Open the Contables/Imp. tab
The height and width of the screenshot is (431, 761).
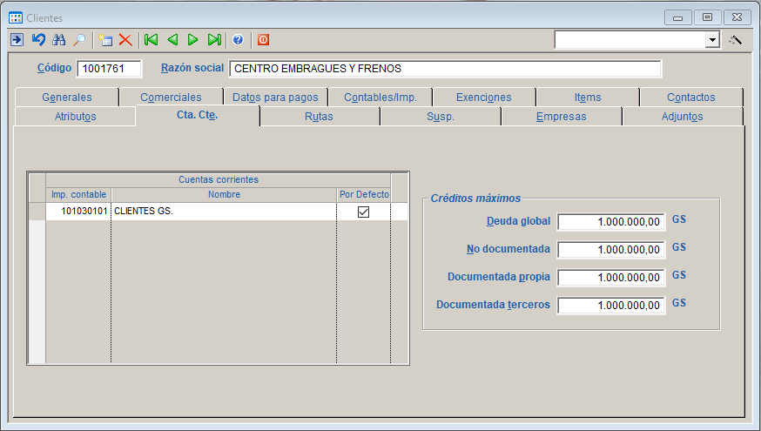coord(380,98)
